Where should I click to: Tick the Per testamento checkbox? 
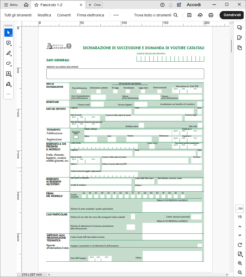[128, 91]
